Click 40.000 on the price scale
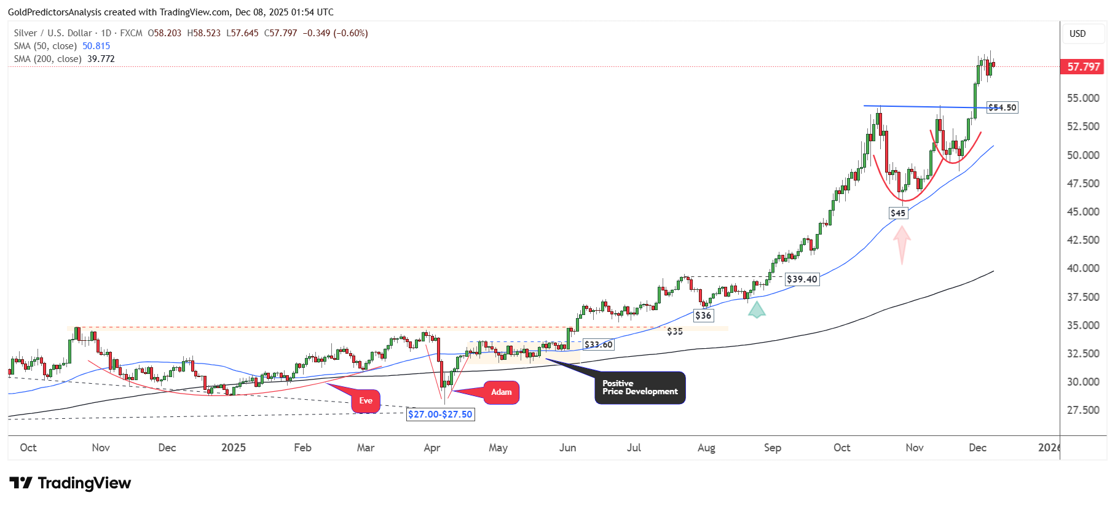 1083,268
